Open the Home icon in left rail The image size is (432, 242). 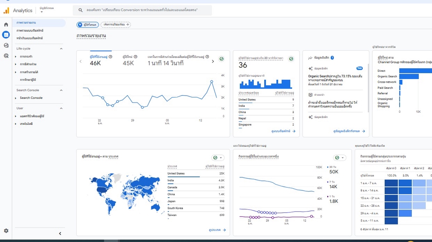[x=6, y=25]
